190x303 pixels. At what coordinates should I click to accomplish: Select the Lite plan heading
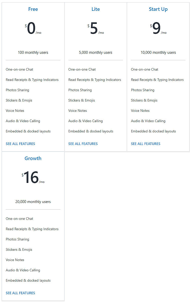pos(96,9)
